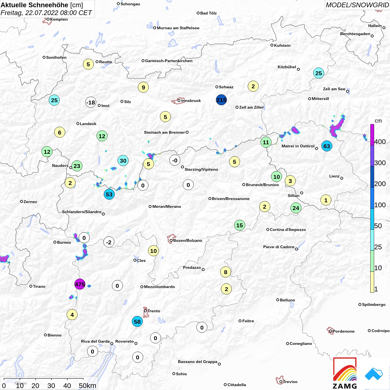Click the date Freitag, 22.07.2022 08:00 CET
This screenshot has height=390, width=390.
(x=46, y=13)
